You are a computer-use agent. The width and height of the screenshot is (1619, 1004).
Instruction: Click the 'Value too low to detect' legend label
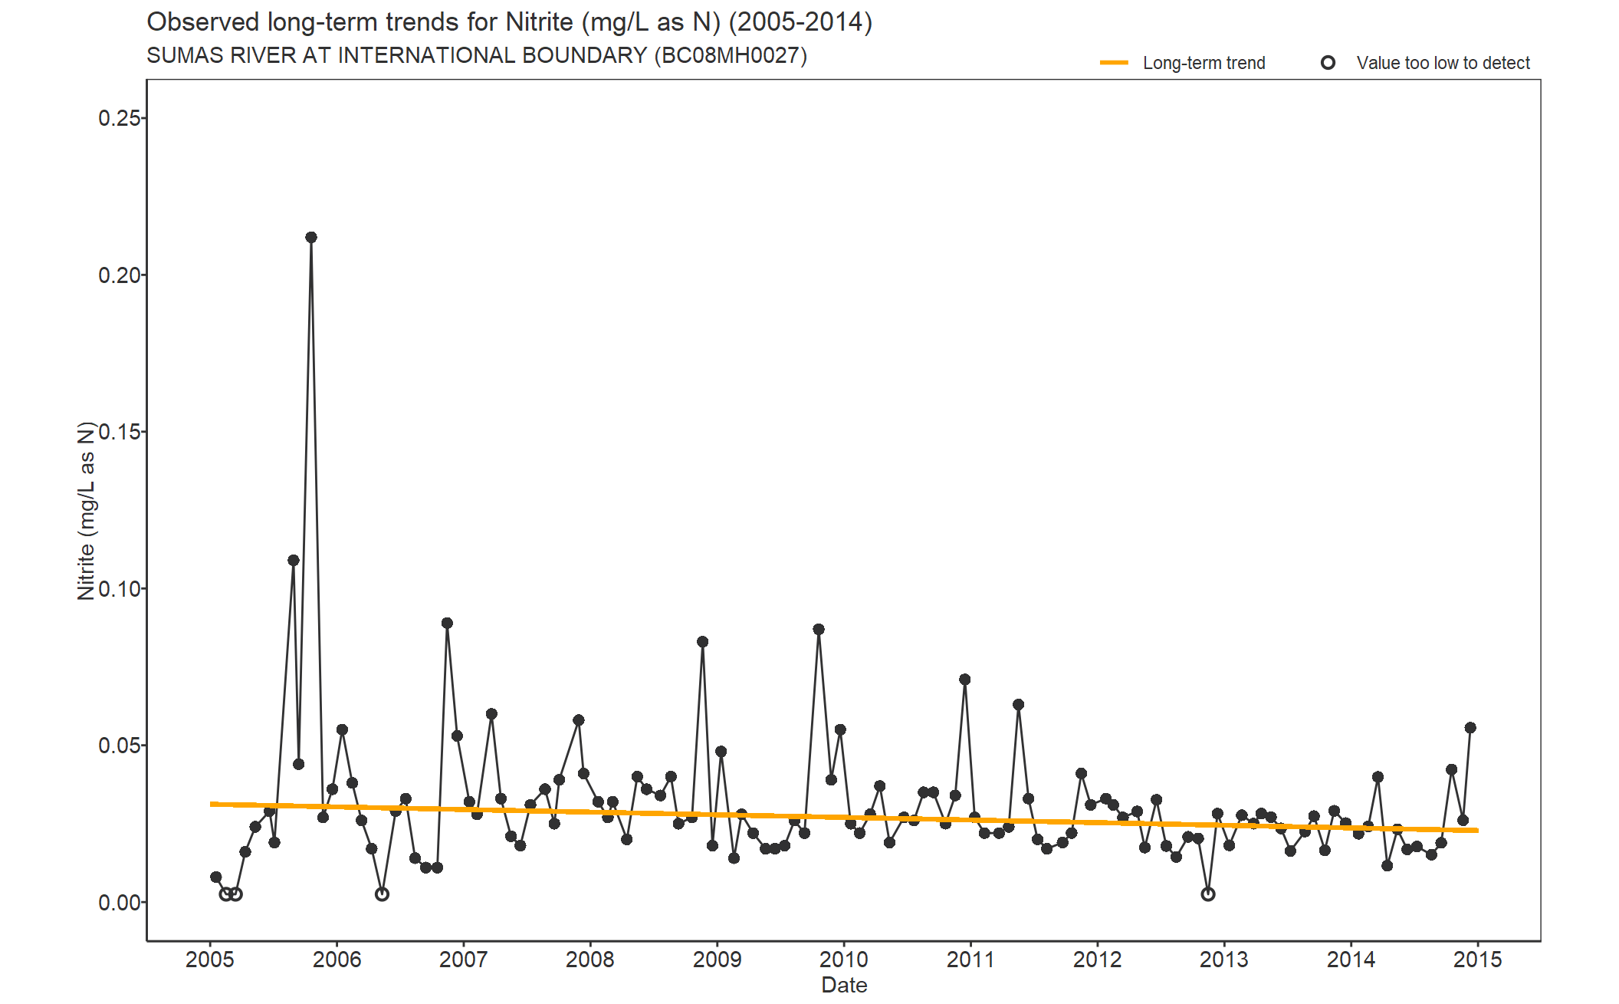click(x=1443, y=63)
